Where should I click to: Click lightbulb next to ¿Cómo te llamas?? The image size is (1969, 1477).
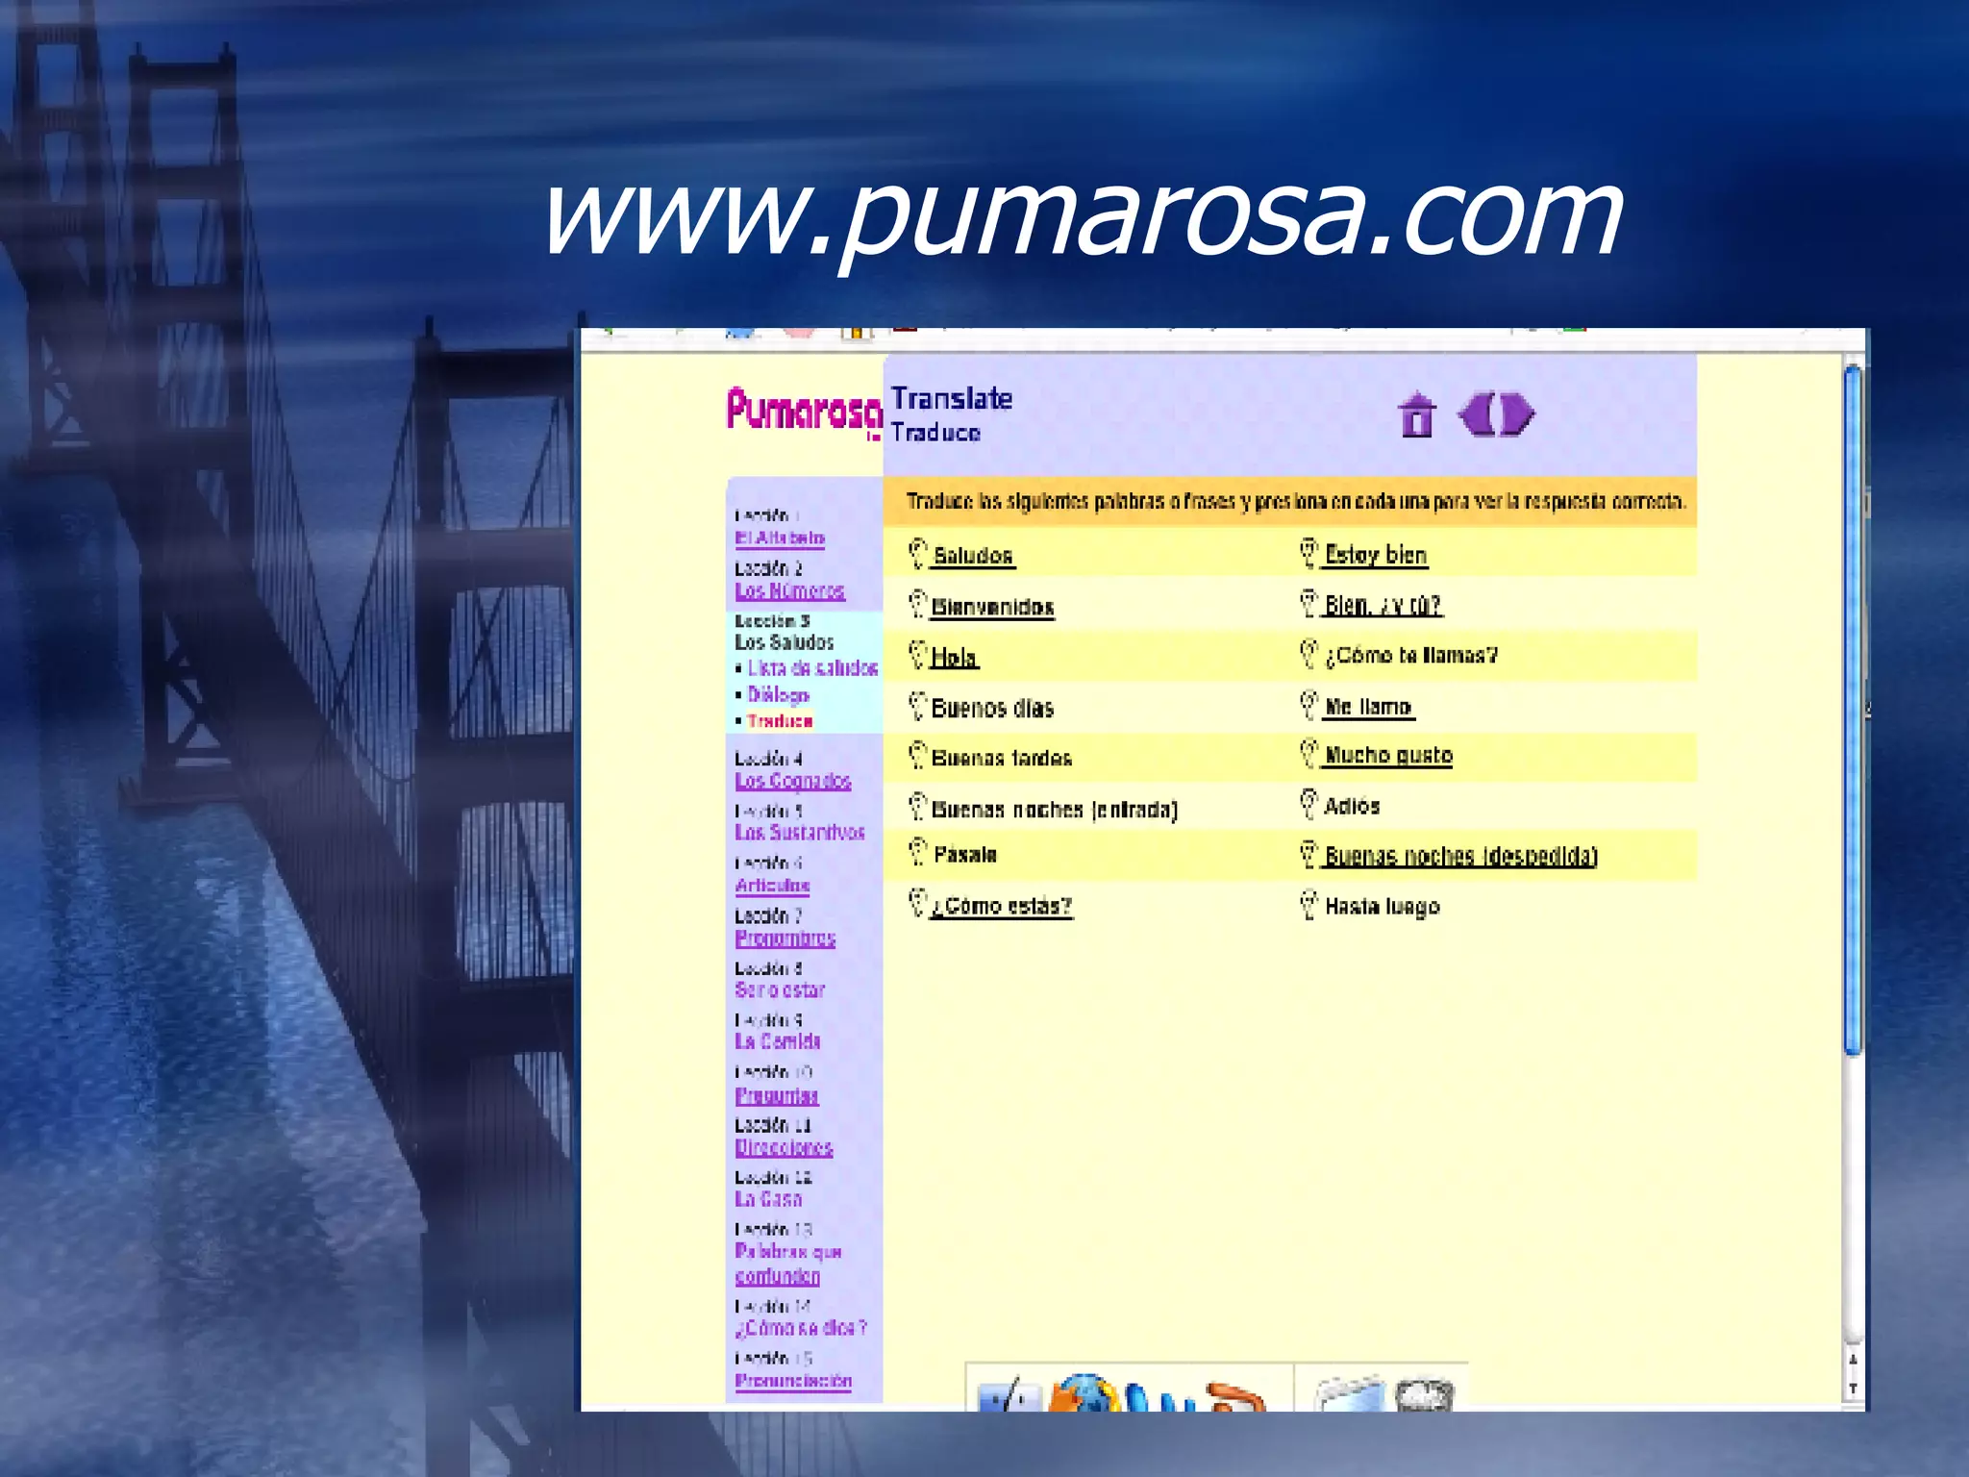[x=1309, y=654]
